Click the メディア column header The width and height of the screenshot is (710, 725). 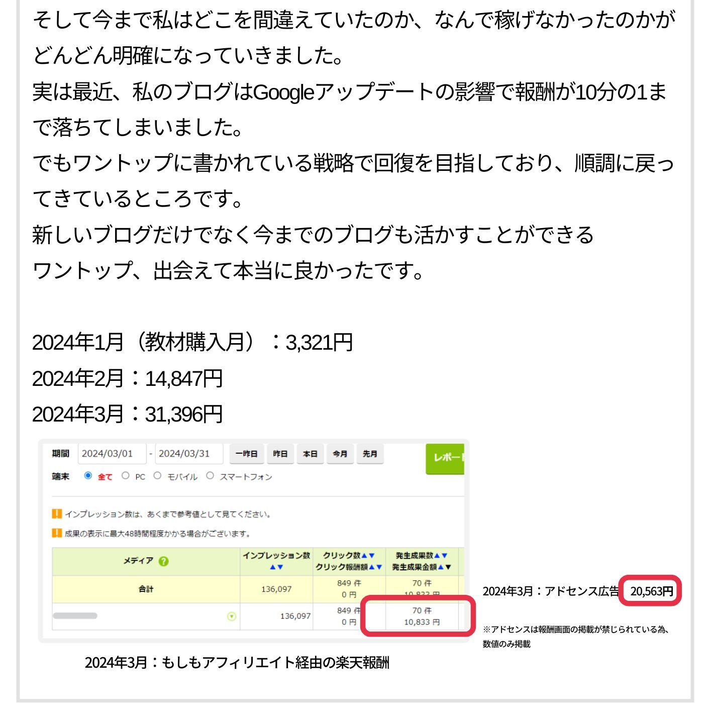point(146,562)
